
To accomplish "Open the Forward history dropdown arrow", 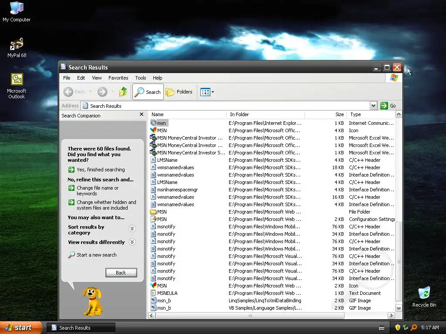I will click(x=113, y=92).
